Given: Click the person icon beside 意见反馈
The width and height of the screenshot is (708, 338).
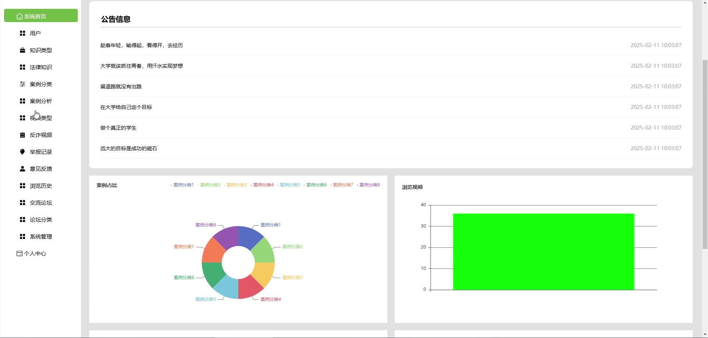Looking at the screenshot, I should 22,169.
